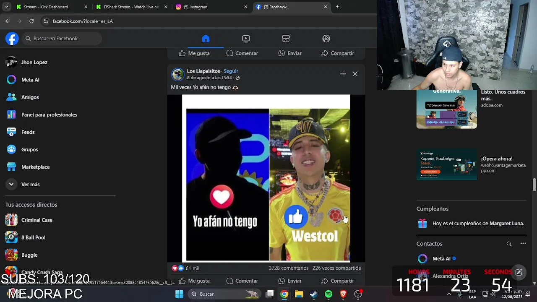Click the address bar URL
Screen dimensions: 537x302
pyautogui.click(x=83, y=21)
